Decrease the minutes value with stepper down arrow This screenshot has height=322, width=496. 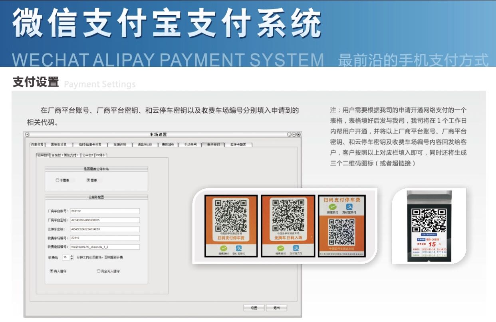click(x=71, y=259)
